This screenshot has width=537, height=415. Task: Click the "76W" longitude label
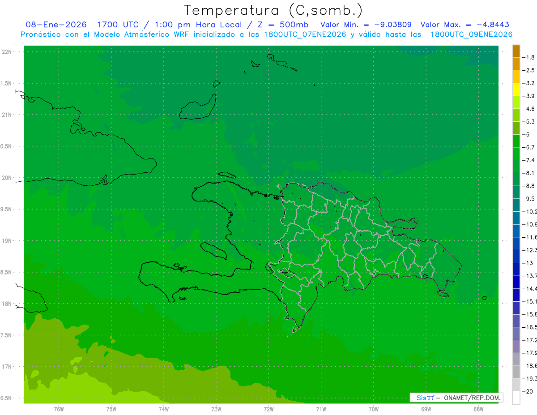pyautogui.click(x=59, y=409)
